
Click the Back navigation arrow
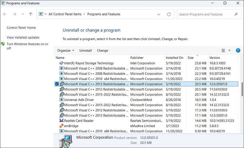click(5, 14)
